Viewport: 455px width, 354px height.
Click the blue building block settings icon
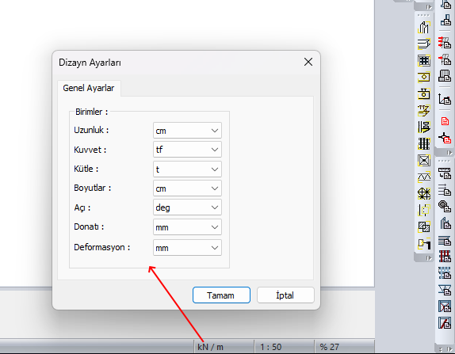445,21
